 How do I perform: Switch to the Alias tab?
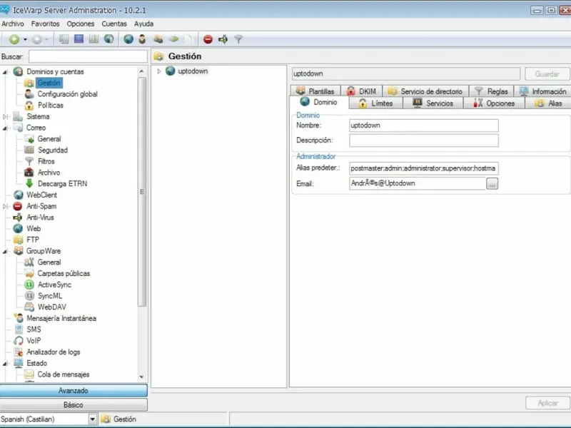pyautogui.click(x=548, y=103)
